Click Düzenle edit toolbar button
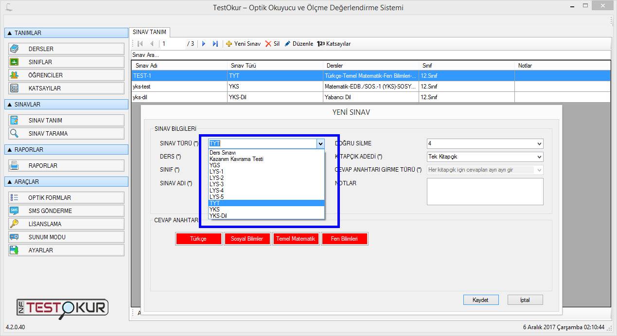This screenshot has height=336, width=617. (x=299, y=44)
